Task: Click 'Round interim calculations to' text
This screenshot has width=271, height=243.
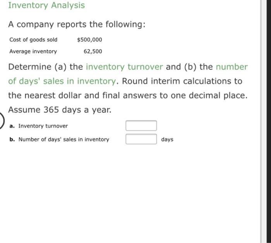Action: point(182,81)
